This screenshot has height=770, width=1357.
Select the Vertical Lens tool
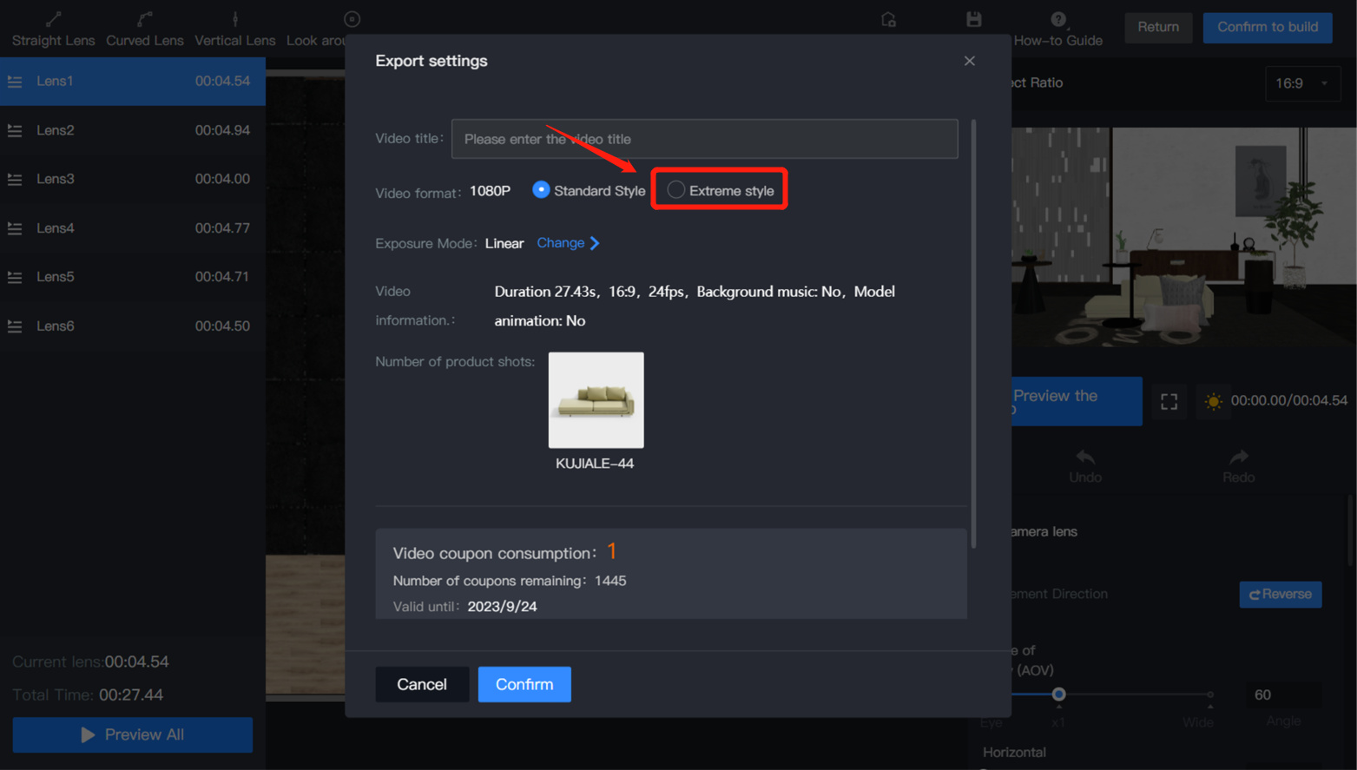234,28
